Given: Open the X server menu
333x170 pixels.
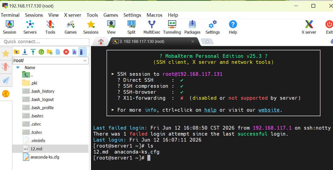Looking at the screenshot, I should [x=73, y=15].
